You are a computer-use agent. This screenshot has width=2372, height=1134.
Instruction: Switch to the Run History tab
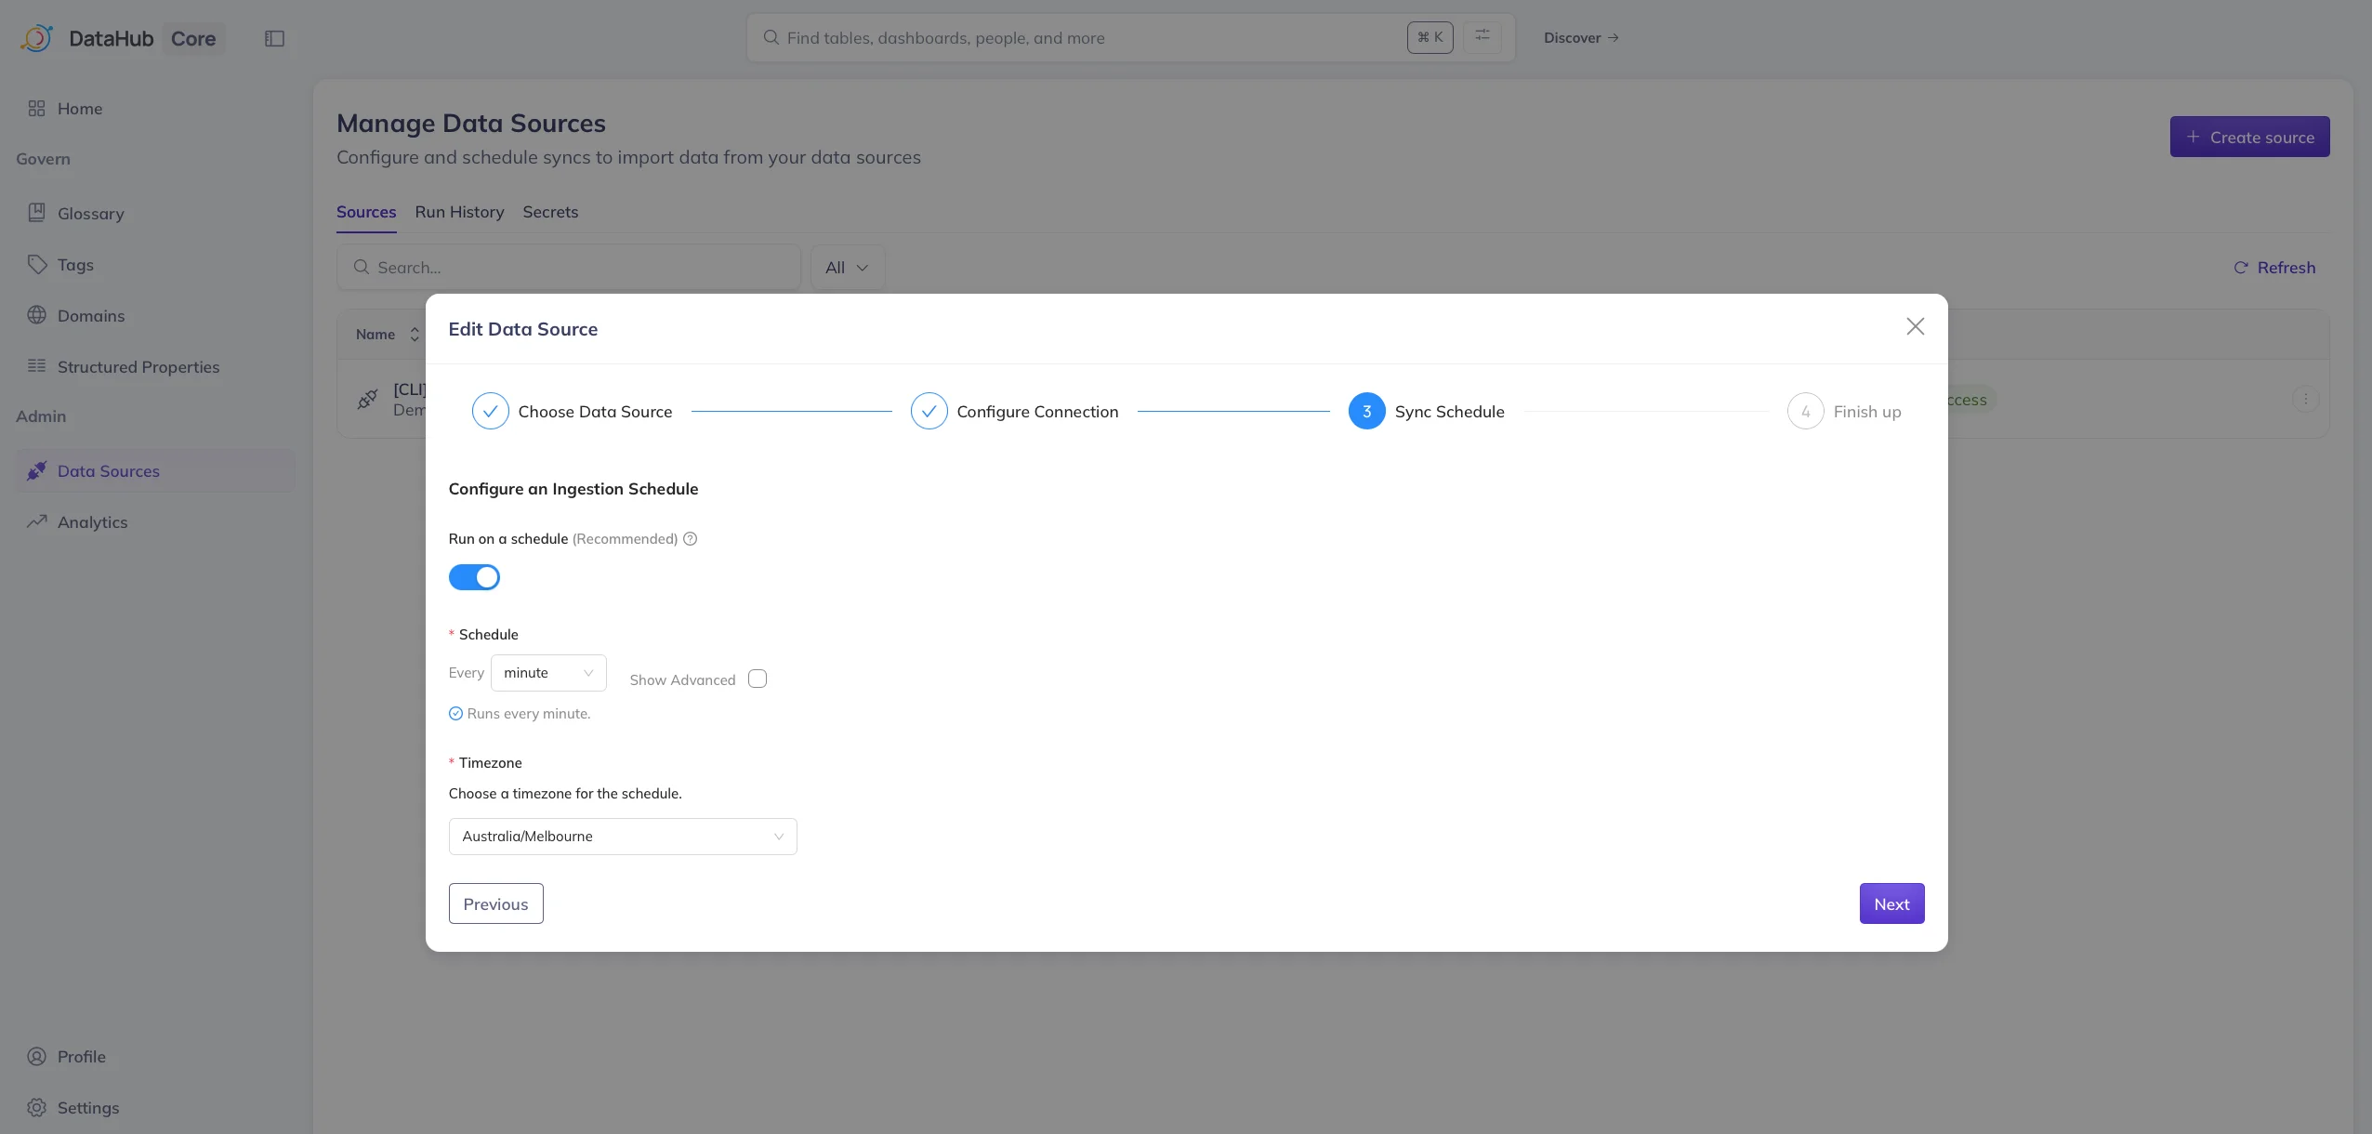click(x=459, y=212)
